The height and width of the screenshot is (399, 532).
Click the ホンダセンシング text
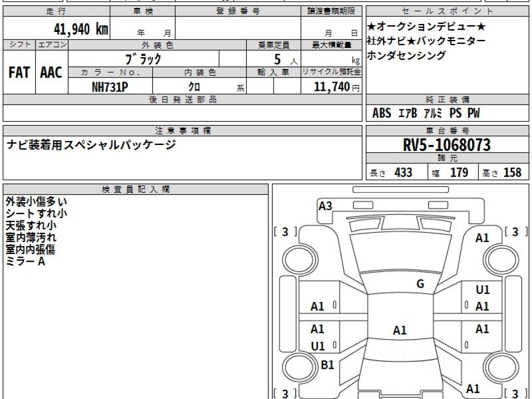[407, 55]
